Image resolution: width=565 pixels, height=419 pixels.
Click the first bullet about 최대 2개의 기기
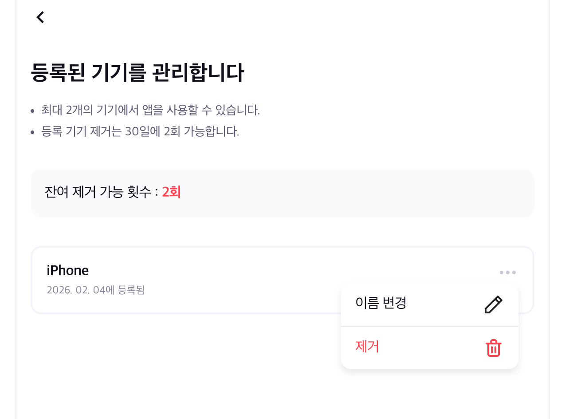pyautogui.click(x=150, y=111)
